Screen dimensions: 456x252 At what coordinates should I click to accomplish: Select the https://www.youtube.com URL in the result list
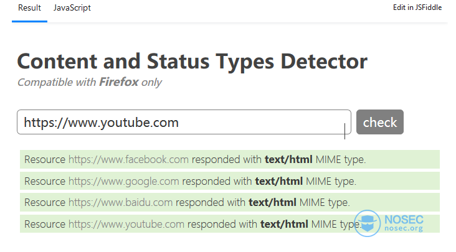point(126,224)
